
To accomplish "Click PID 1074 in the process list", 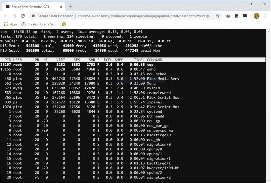I will (7, 107).
